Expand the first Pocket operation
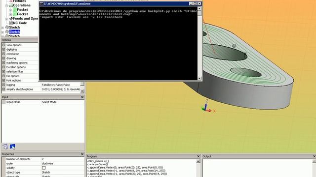Viewport: 316px width, 177px height. [x=10, y=10]
